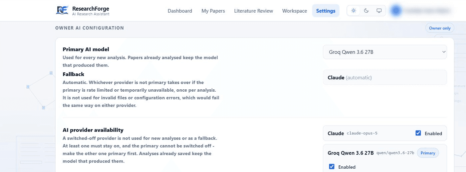Click the ResearchForge logo icon
This screenshot has height=172, width=466.
tap(62, 10)
